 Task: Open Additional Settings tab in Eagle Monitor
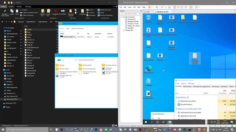tap(77, 29)
